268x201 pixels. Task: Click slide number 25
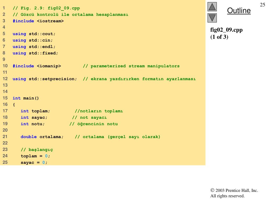click(x=262, y=5)
